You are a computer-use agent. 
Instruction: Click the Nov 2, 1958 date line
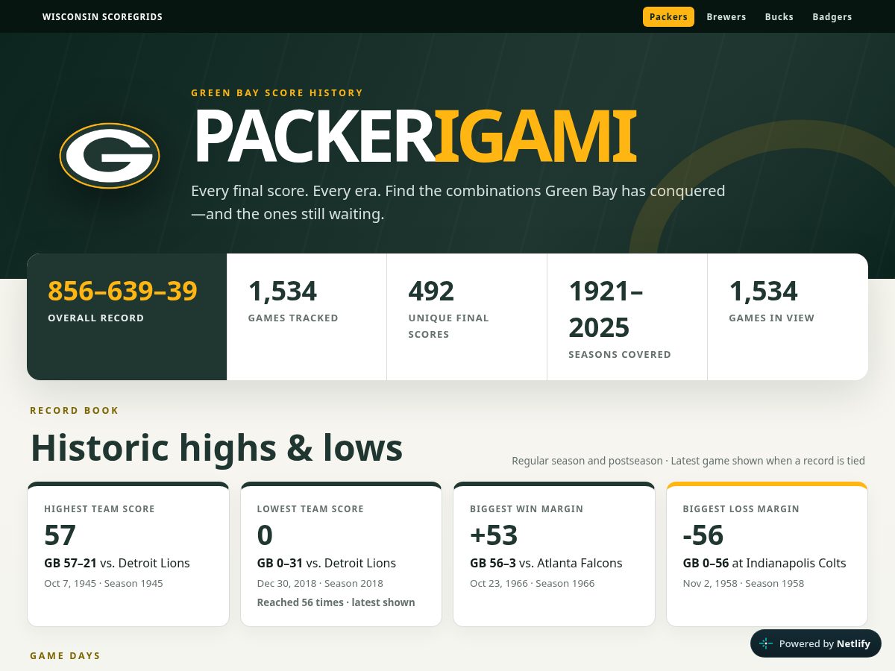click(x=744, y=584)
